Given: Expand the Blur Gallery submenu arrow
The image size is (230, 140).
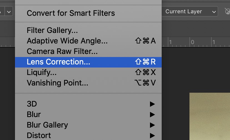Looking at the screenshot, I should point(152,125).
